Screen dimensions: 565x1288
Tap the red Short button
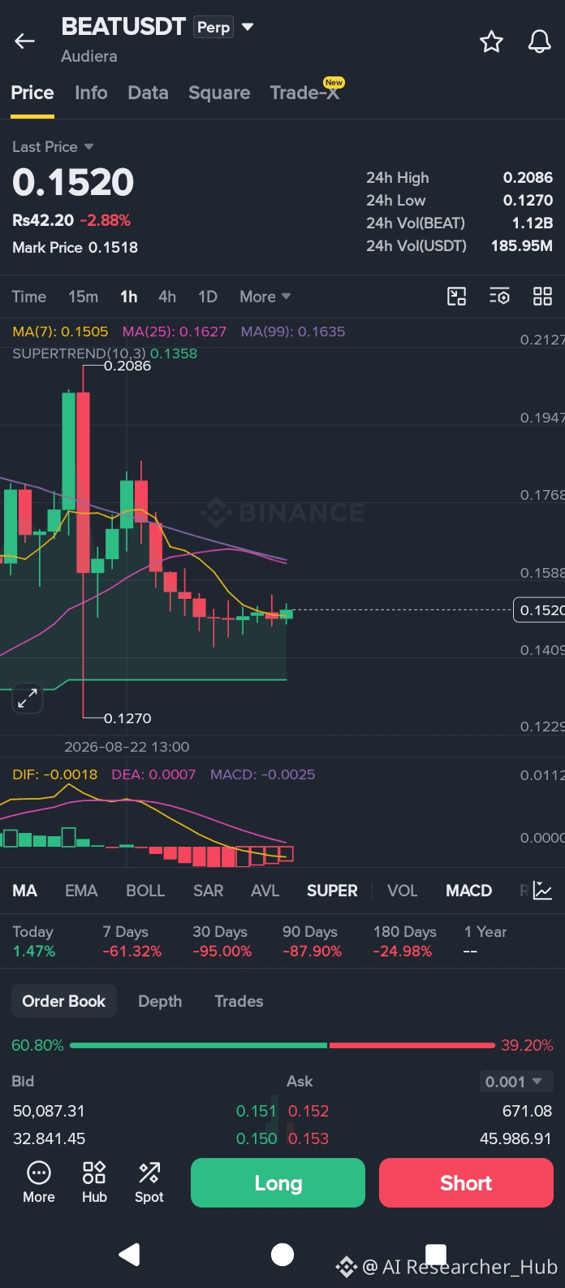tap(466, 1183)
